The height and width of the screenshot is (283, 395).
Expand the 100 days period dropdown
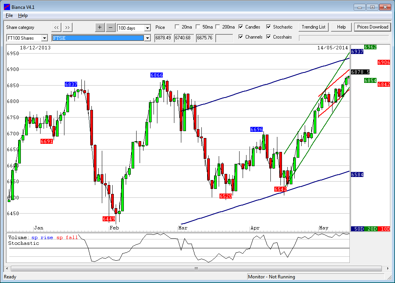click(147, 28)
